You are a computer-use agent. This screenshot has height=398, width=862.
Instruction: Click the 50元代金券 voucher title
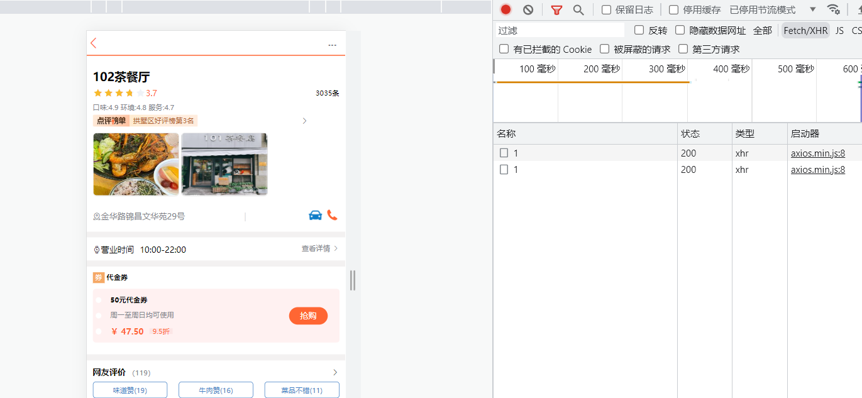pos(129,300)
